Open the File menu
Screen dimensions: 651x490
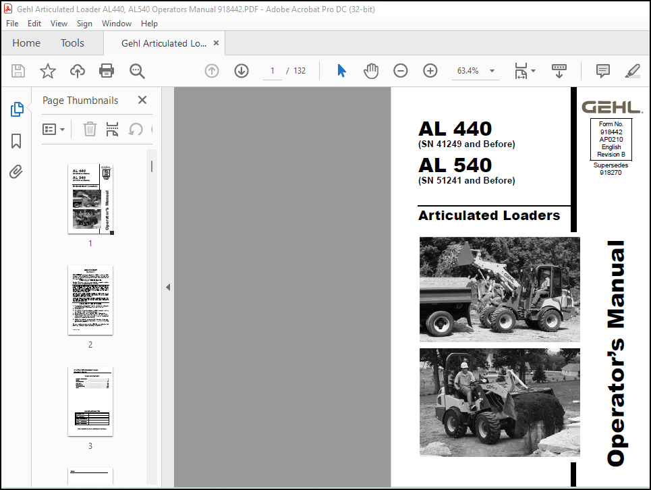point(12,24)
